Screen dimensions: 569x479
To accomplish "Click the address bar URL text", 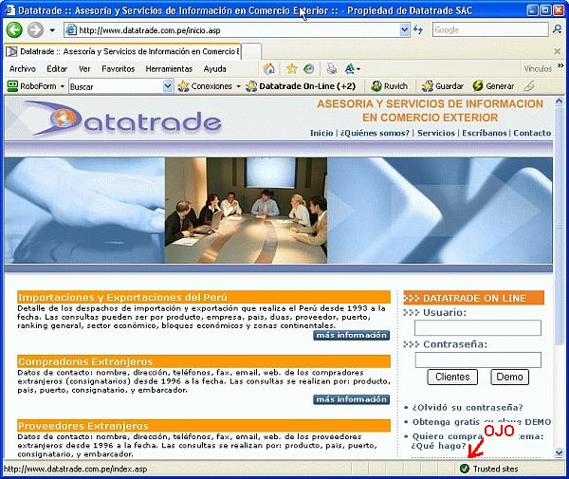I will click(150, 30).
